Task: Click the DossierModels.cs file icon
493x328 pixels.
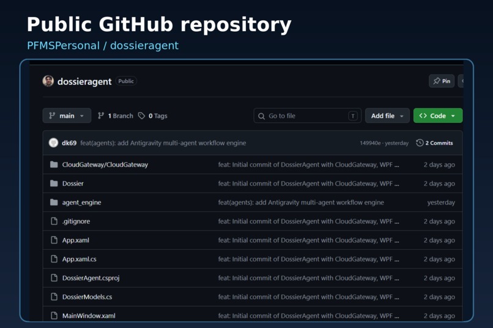Action: tap(54, 296)
